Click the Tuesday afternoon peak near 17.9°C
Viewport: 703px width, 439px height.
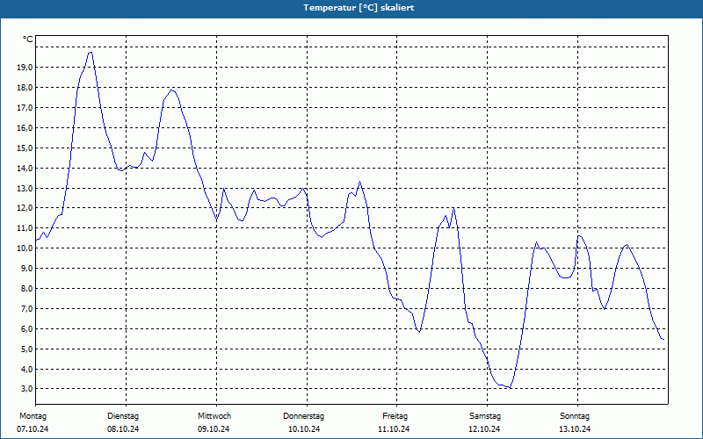point(171,90)
